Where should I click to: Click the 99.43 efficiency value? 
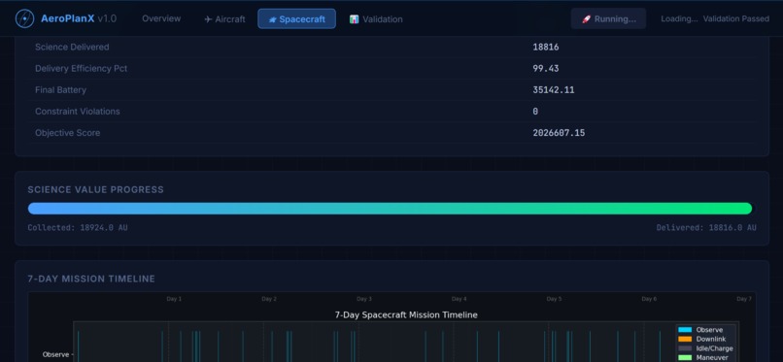click(x=546, y=69)
